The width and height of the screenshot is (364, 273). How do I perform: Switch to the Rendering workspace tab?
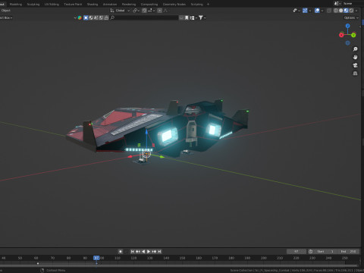(129, 5)
